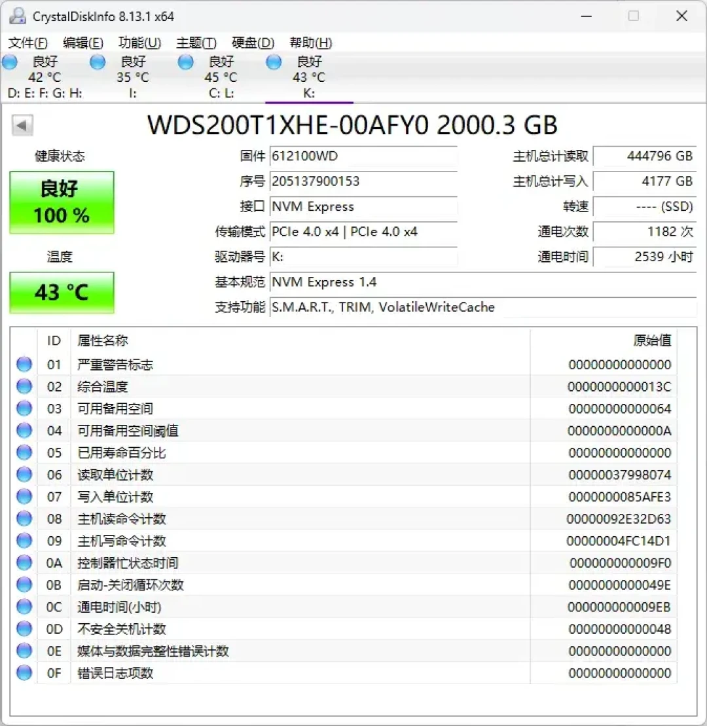Select the raw value 0000037998074
Viewport: 707px width, 726px height.
pos(619,475)
